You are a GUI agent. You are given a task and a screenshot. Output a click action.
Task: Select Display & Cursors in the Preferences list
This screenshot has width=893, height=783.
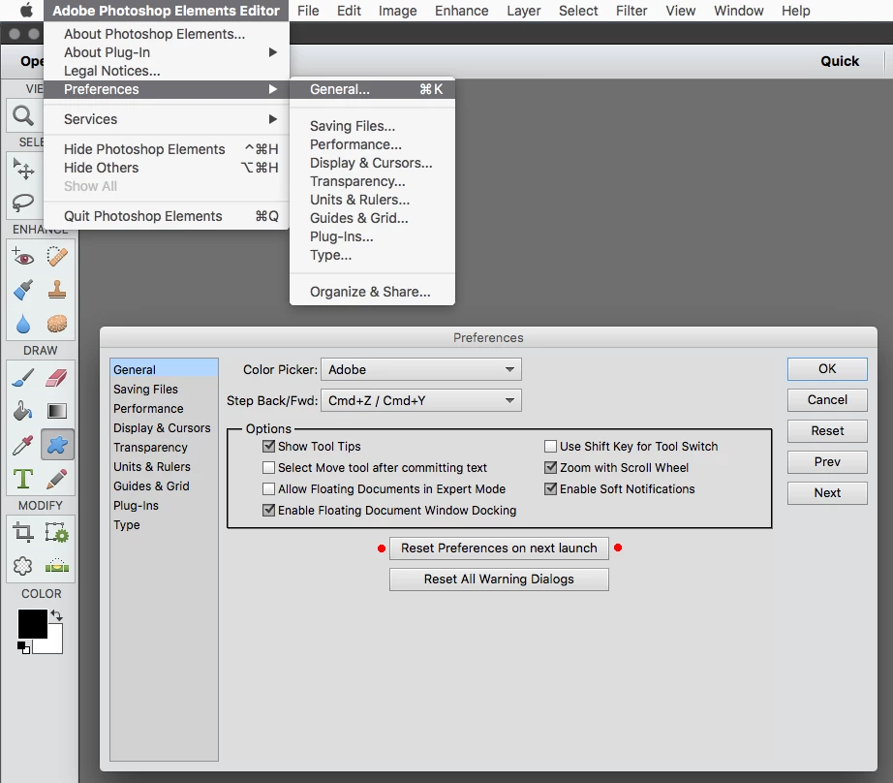(164, 428)
